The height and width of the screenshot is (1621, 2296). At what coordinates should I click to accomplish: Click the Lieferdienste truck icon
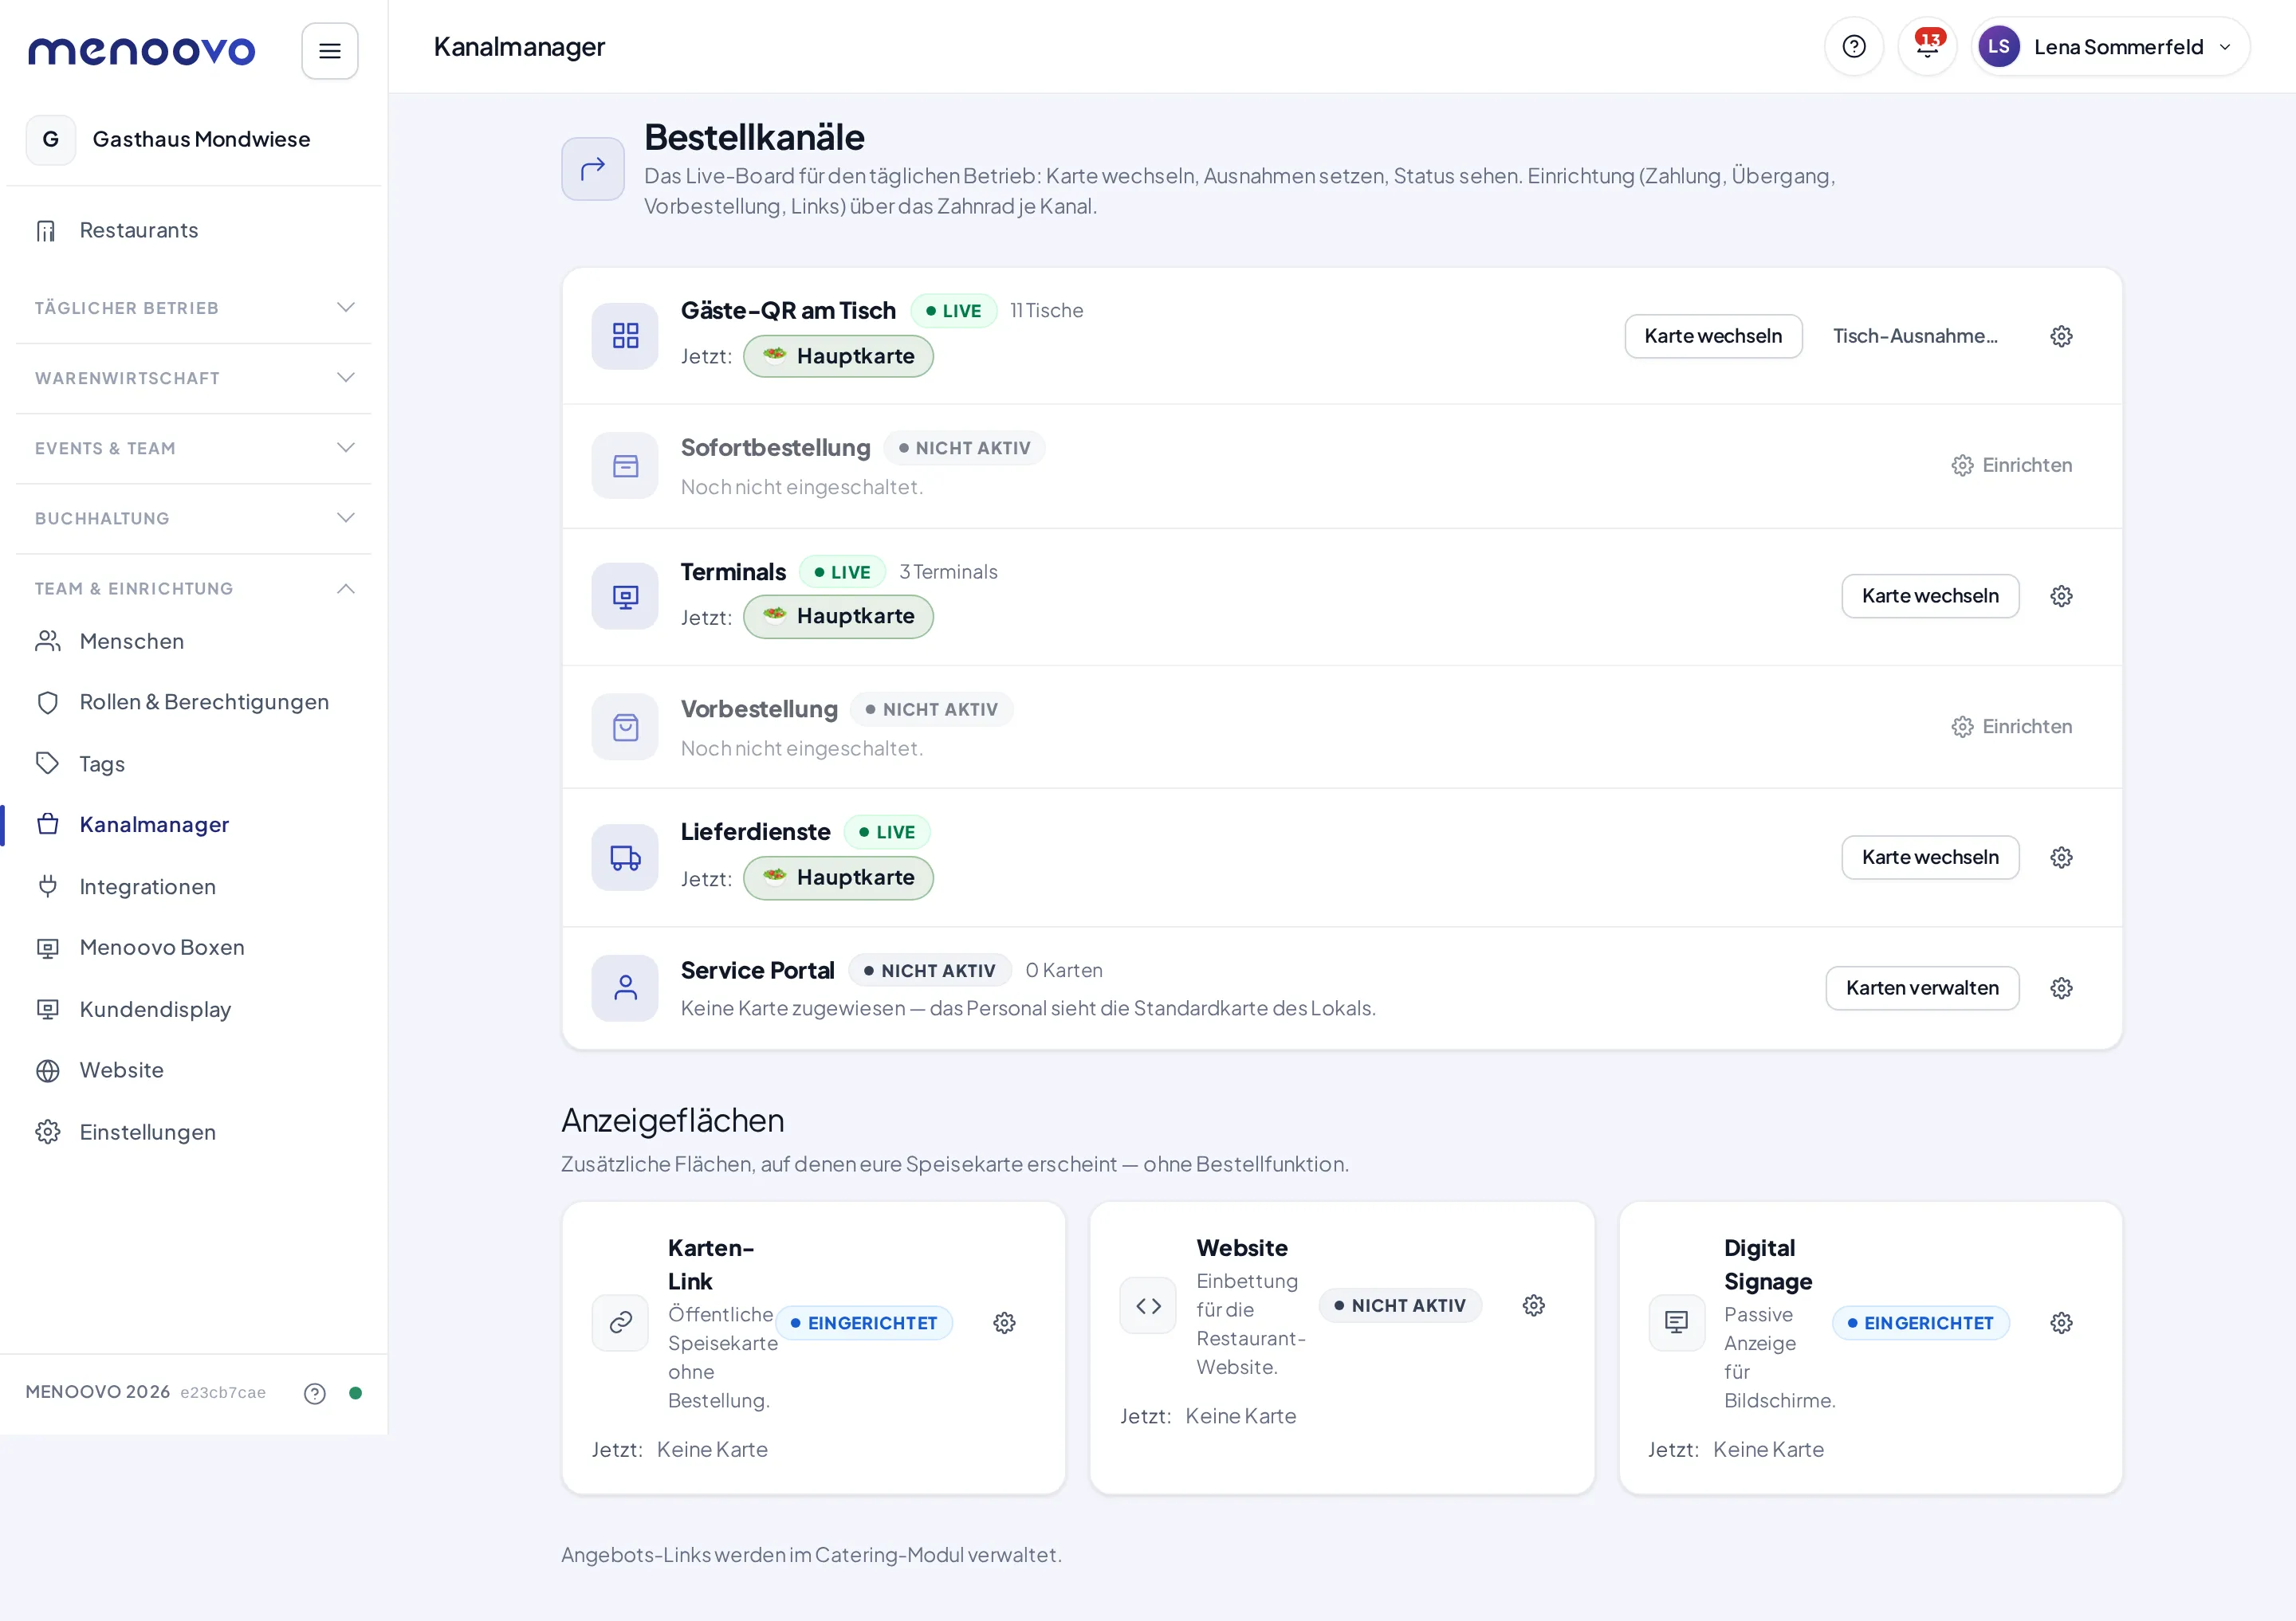point(625,858)
